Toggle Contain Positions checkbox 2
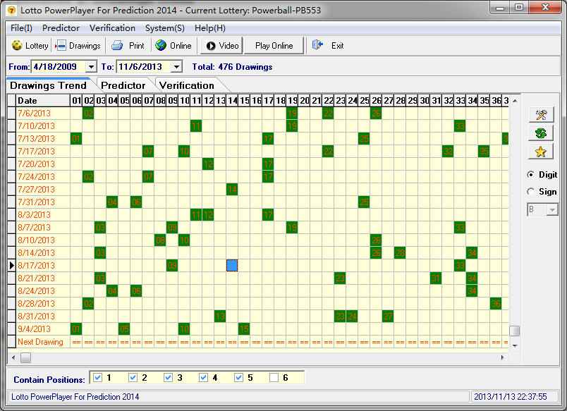Image resolution: width=567 pixels, height=411 pixels. tap(133, 377)
